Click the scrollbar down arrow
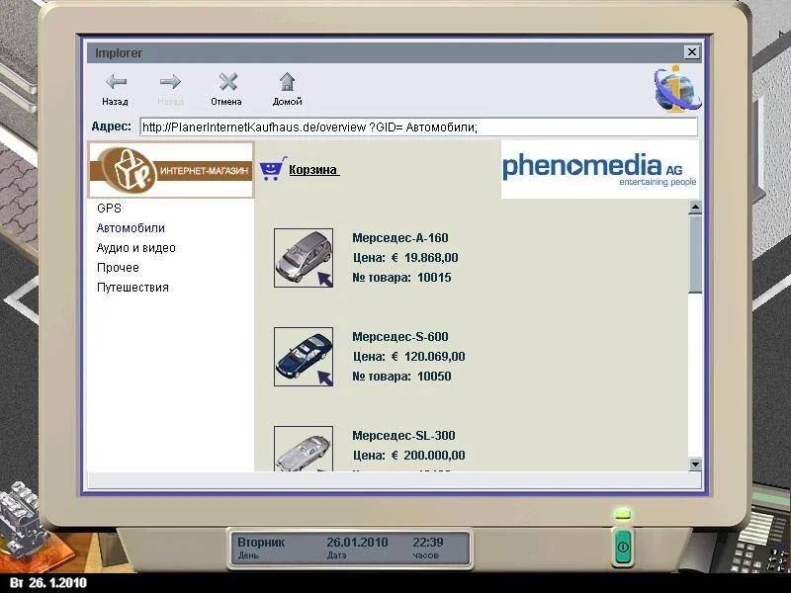791x593 pixels. [x=695, y=464]
